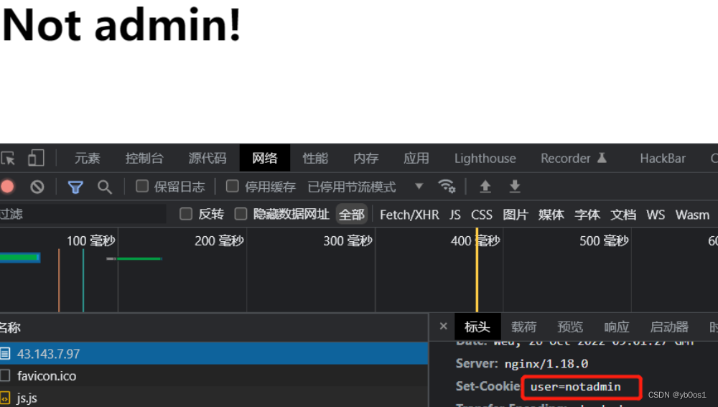
Task: Filter by 文档 requests
Action: coord(623,215)
